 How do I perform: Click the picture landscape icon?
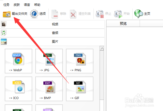pyautogui.click(x=4, y=41)
